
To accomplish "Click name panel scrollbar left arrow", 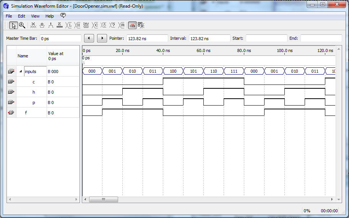I will click(10, 199).
